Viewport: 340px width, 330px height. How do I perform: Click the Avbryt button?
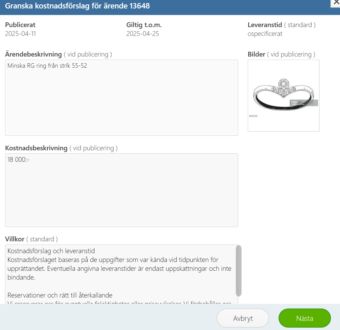pos(243,318)
